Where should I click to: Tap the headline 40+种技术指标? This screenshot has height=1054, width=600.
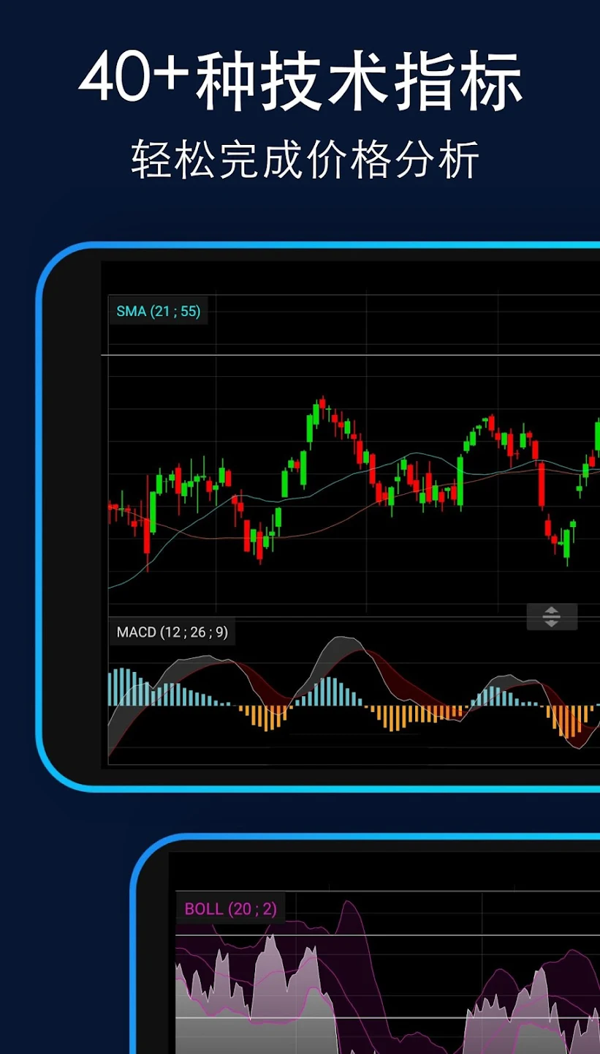[300, 78]
